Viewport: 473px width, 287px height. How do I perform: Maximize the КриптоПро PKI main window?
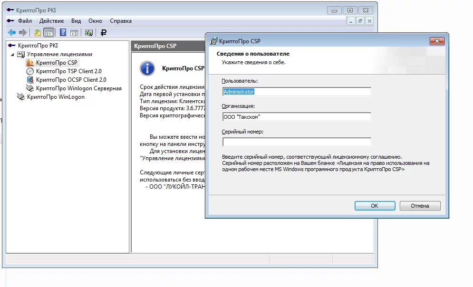point(350,10)
